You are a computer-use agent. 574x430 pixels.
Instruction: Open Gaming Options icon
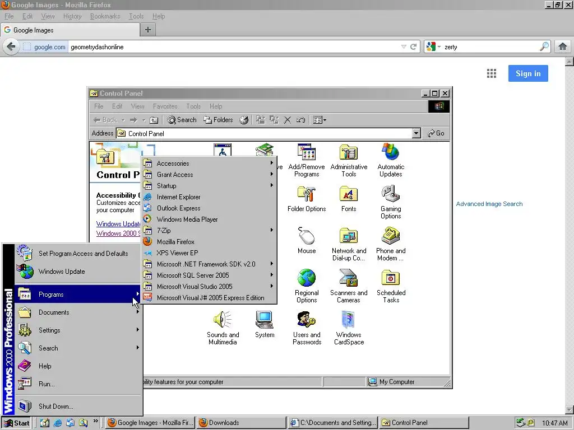tap(391, 202)
